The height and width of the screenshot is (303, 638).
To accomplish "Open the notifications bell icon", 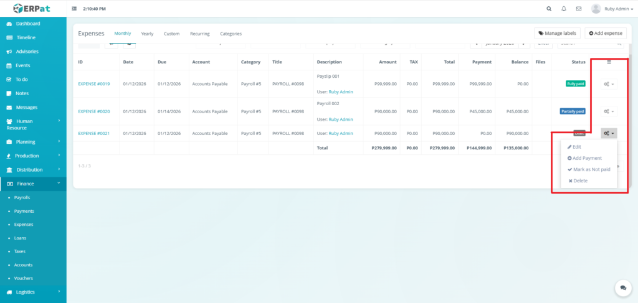I will [564, 9].
